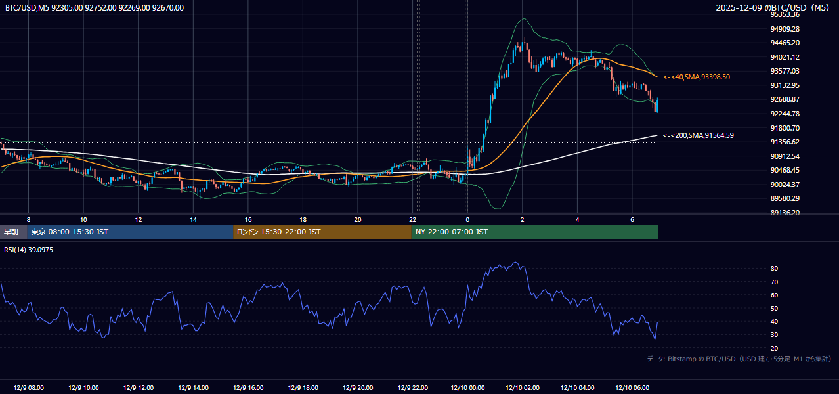Click hour tick 20 under price chart
The width and height of the screenshot is (839, 394).
(357, 219)
